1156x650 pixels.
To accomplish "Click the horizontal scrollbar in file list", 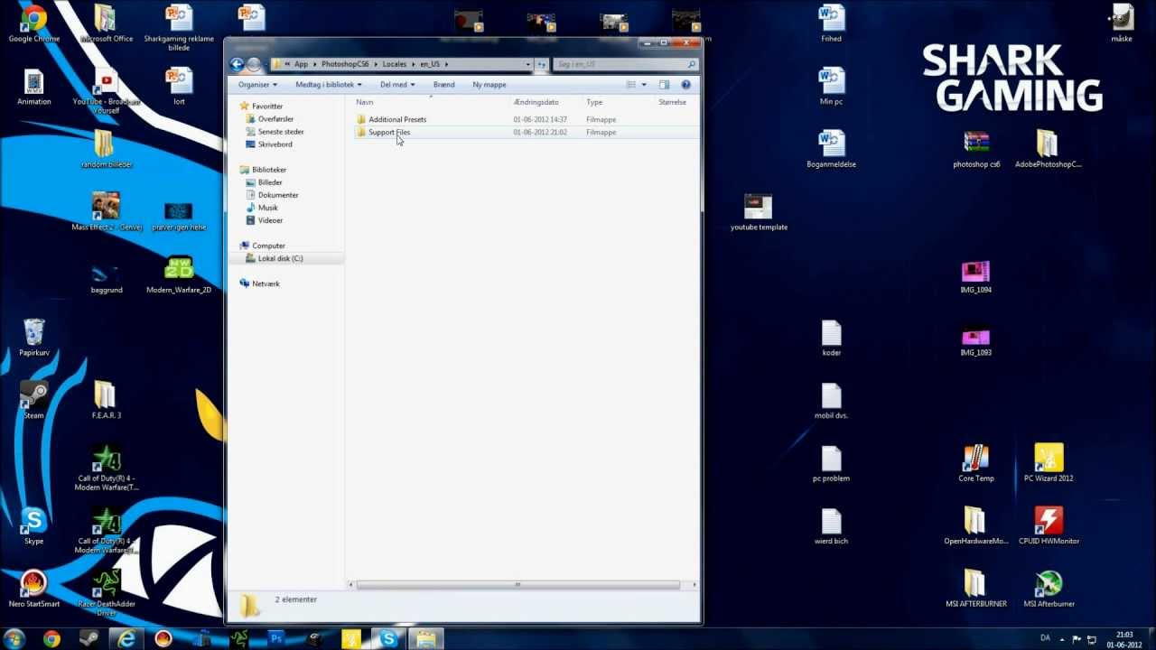I will [x=517, y=585].
